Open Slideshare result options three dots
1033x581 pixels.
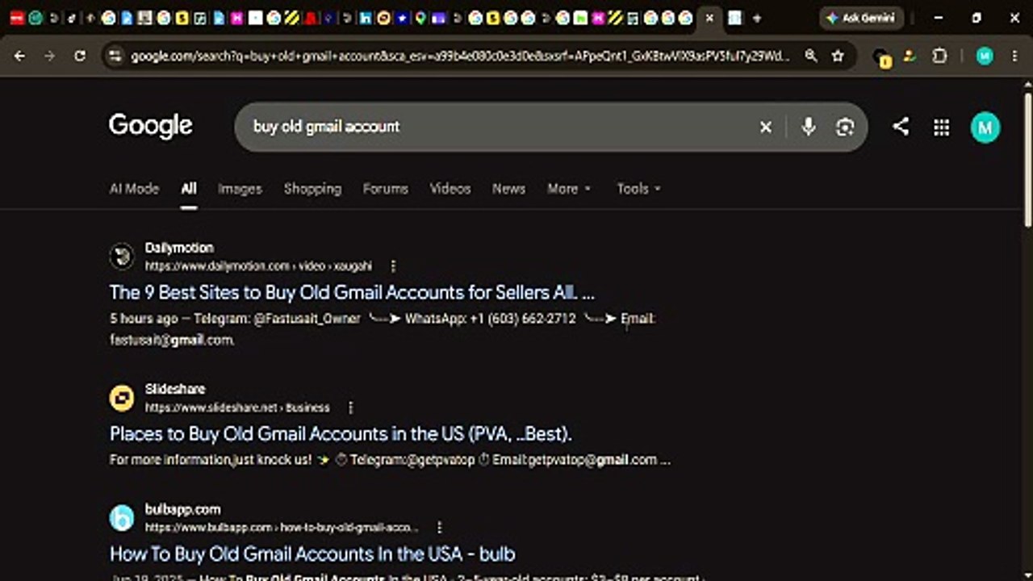point(350,408)
